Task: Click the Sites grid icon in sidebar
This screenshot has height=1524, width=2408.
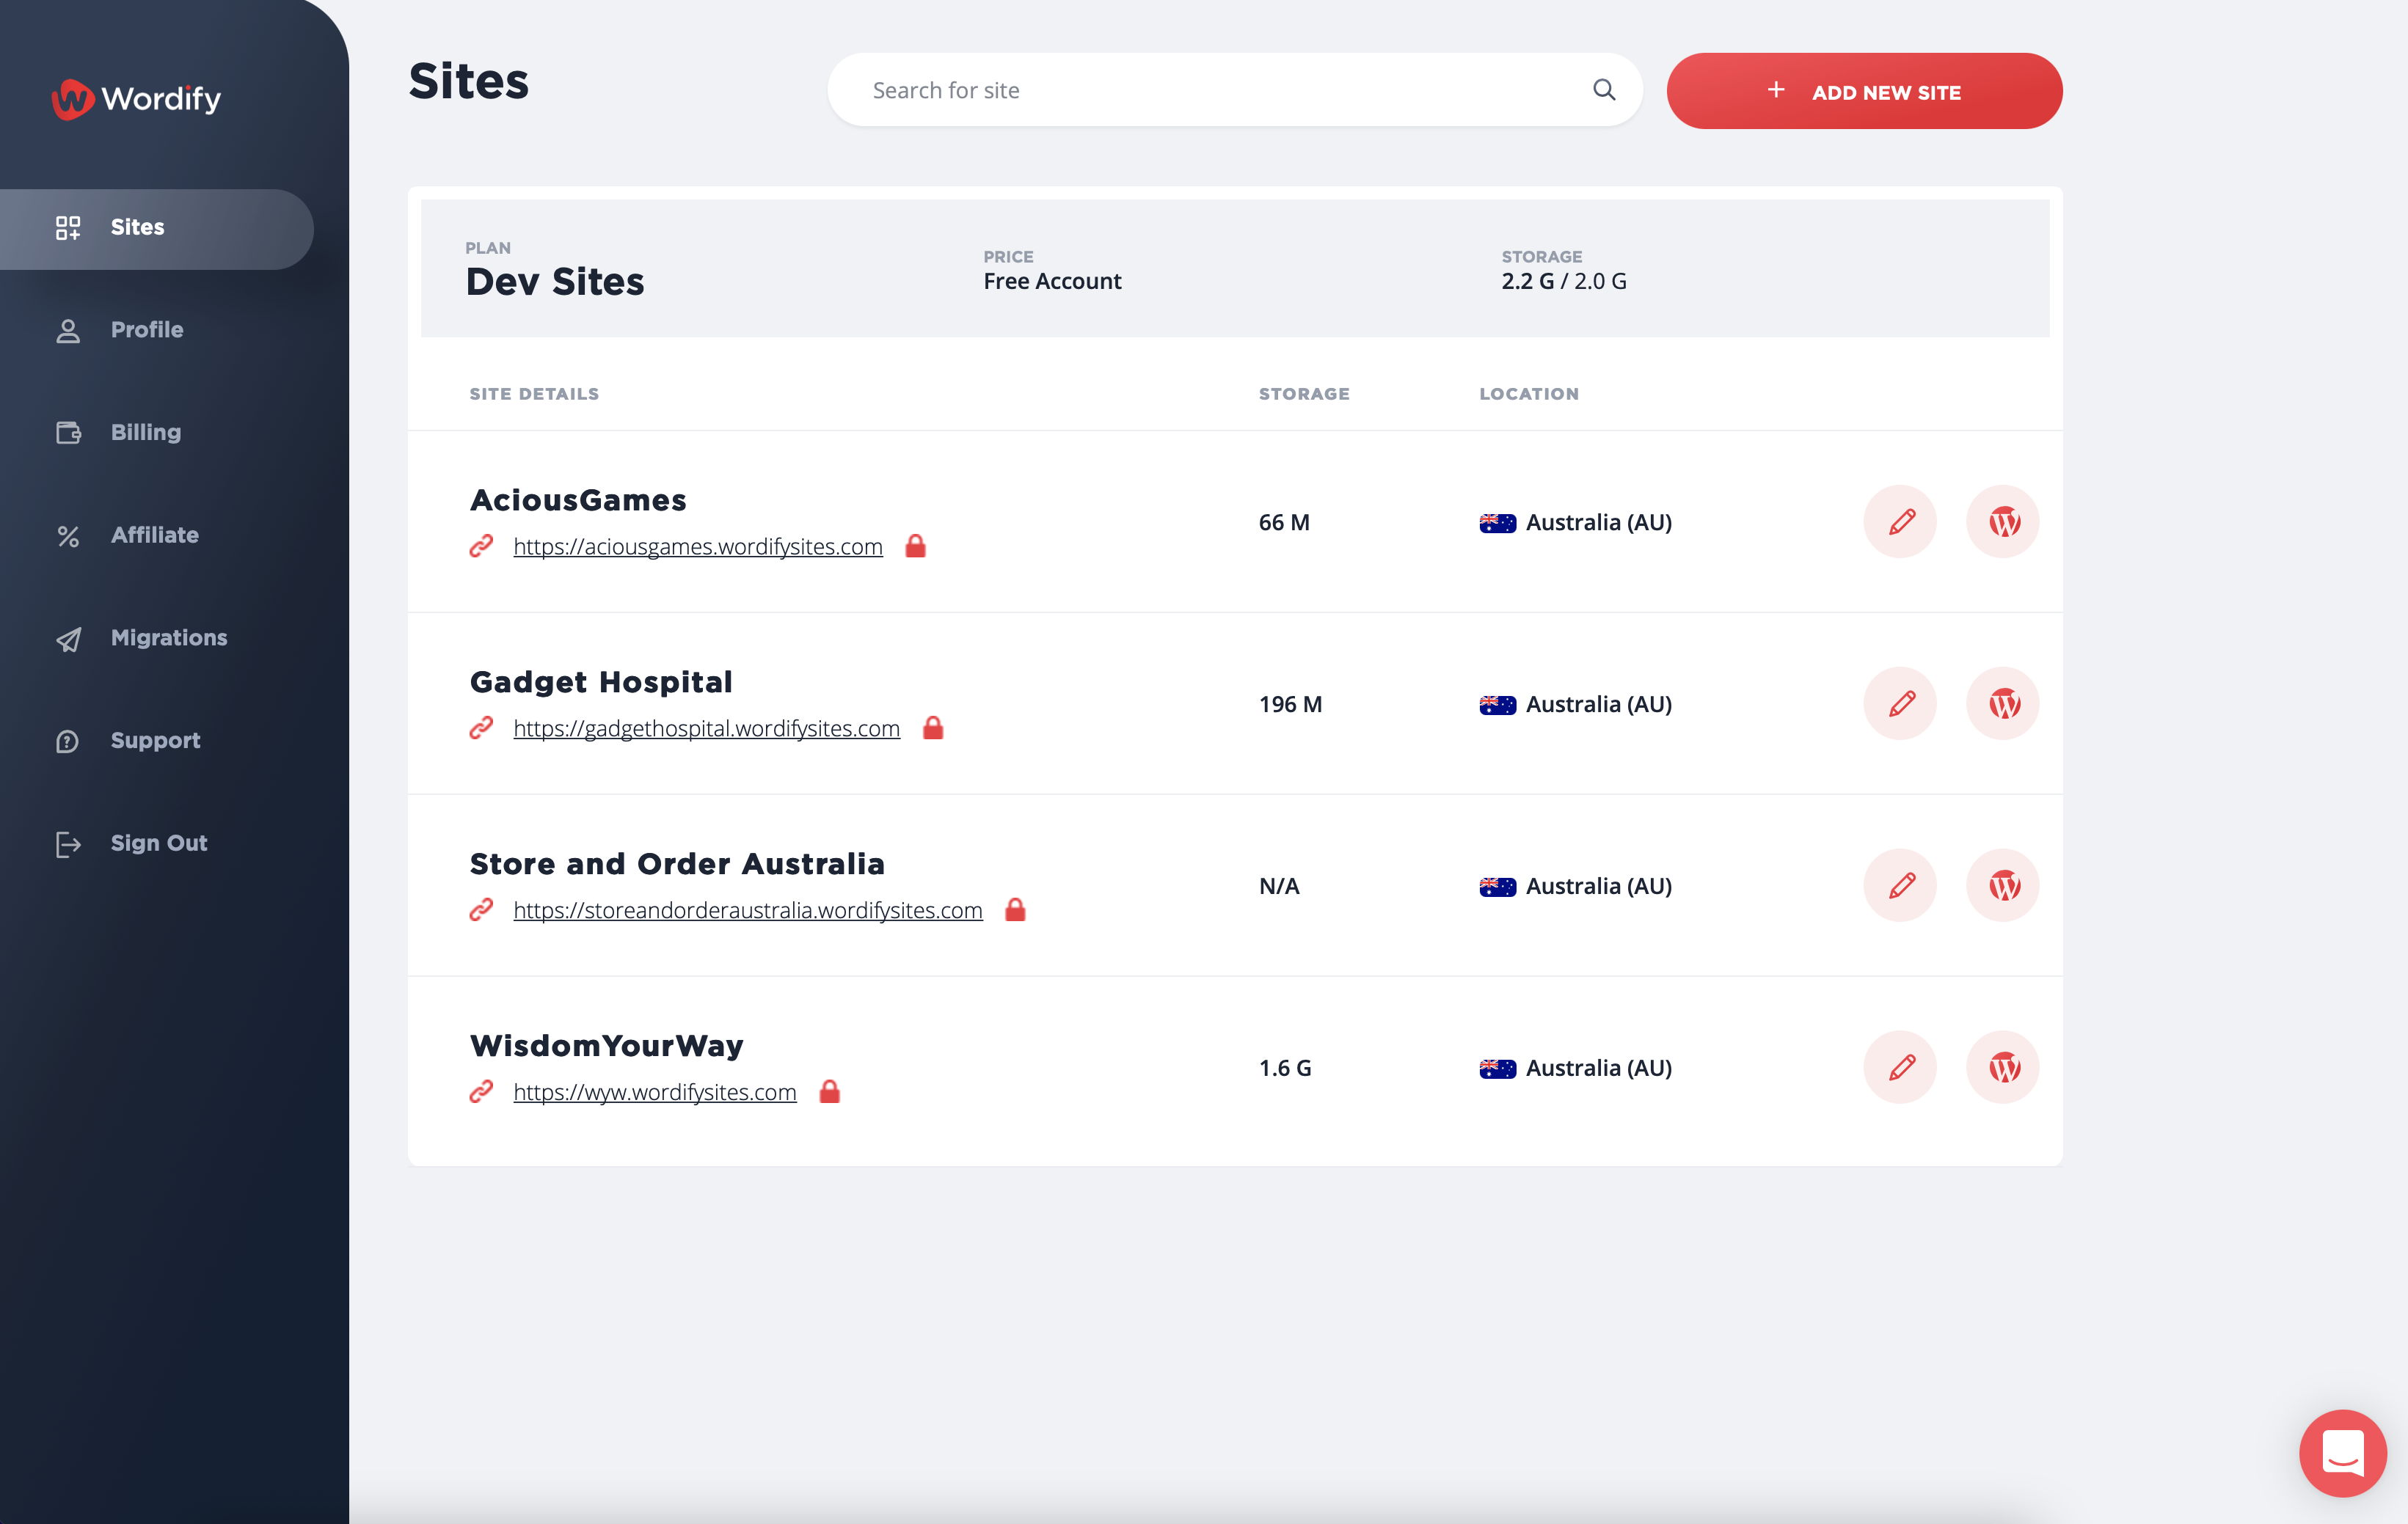Action: (x=68, y=228)
